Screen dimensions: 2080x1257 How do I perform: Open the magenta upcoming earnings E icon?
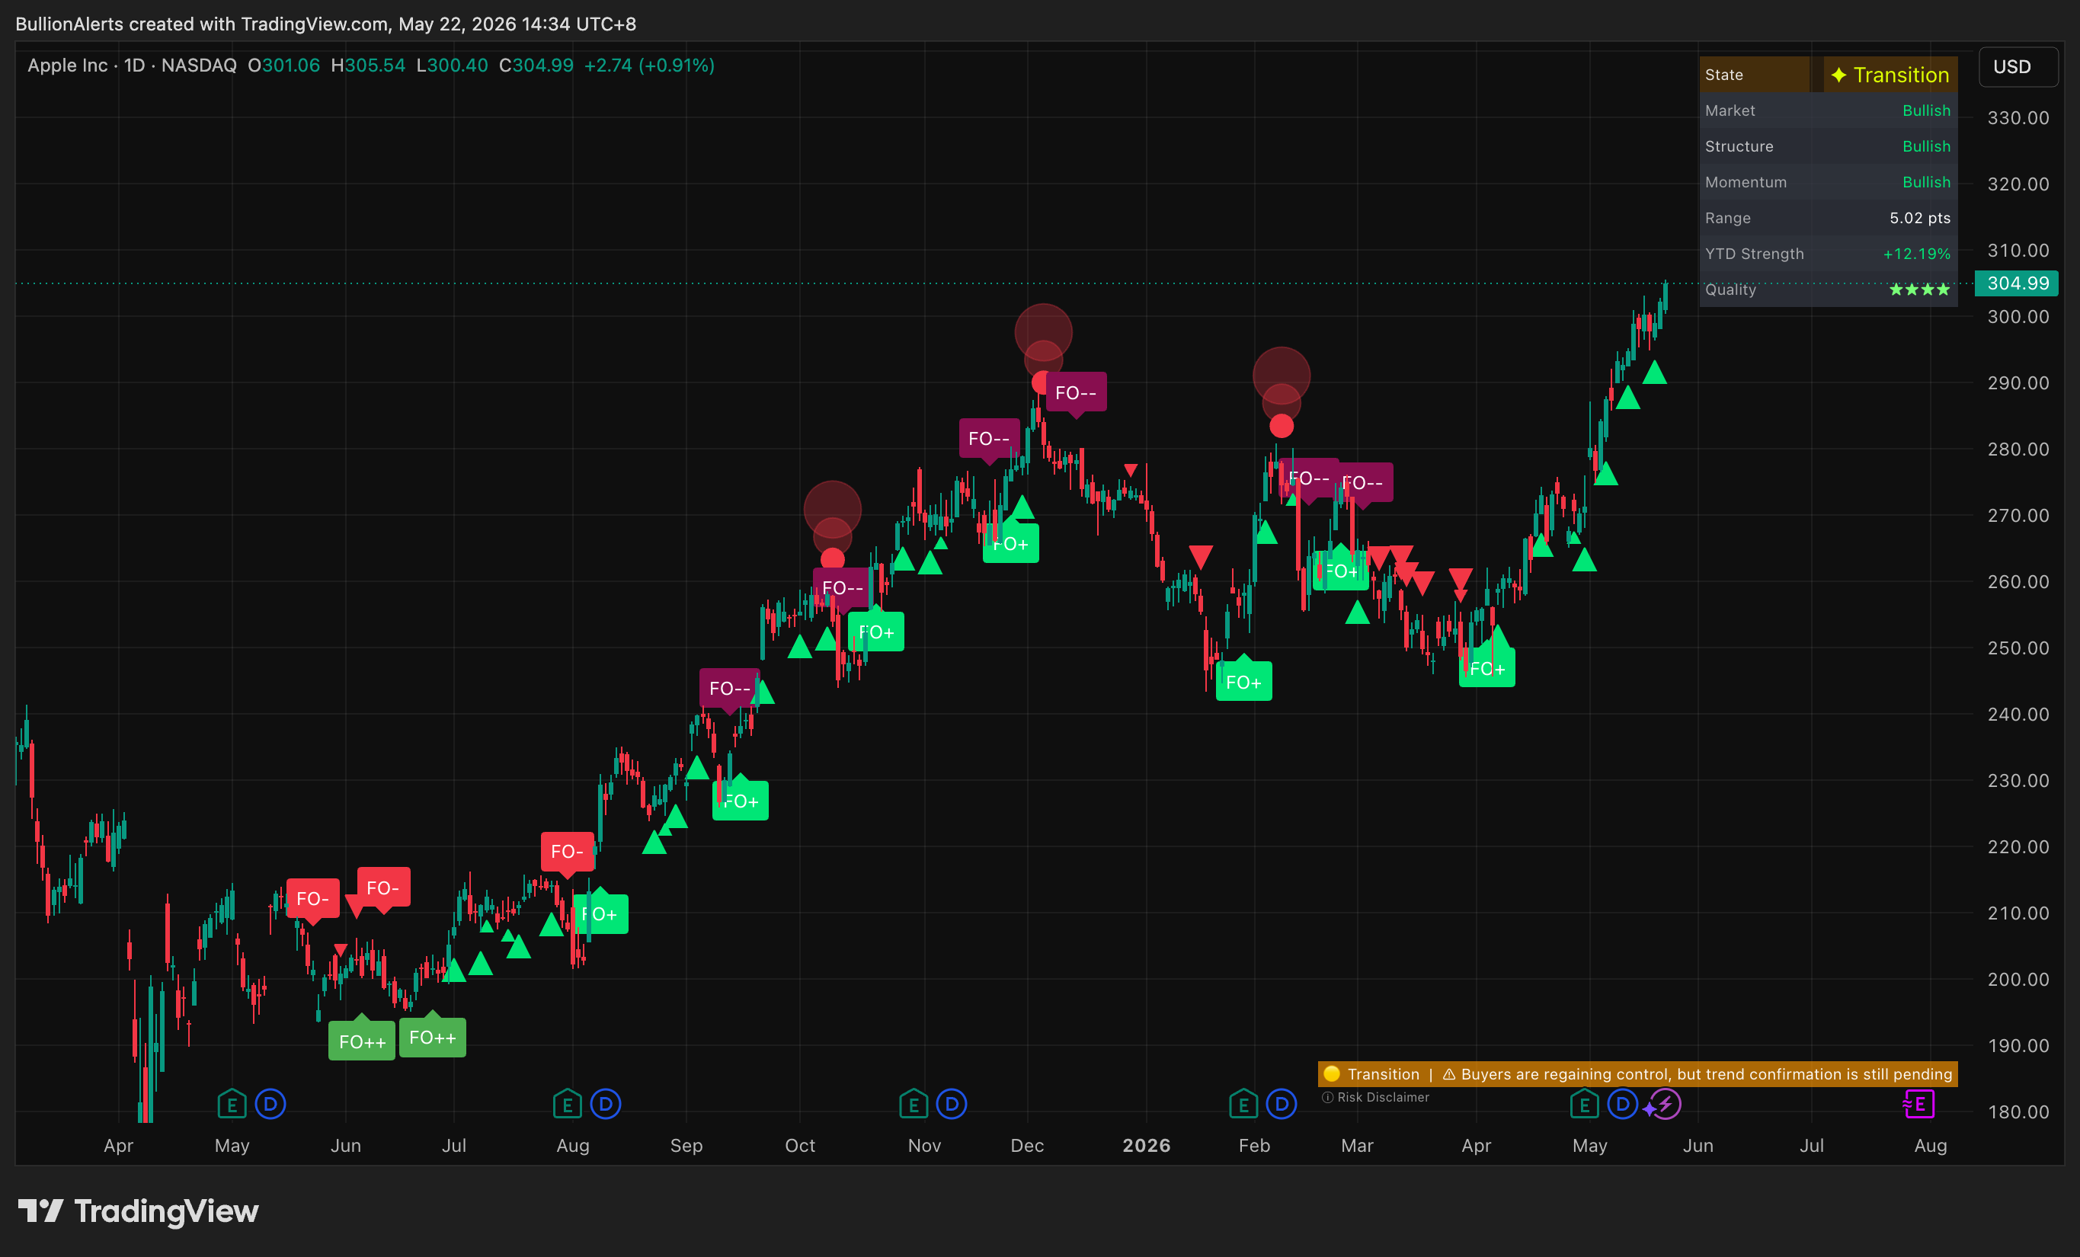[x=1918, y=1103]
